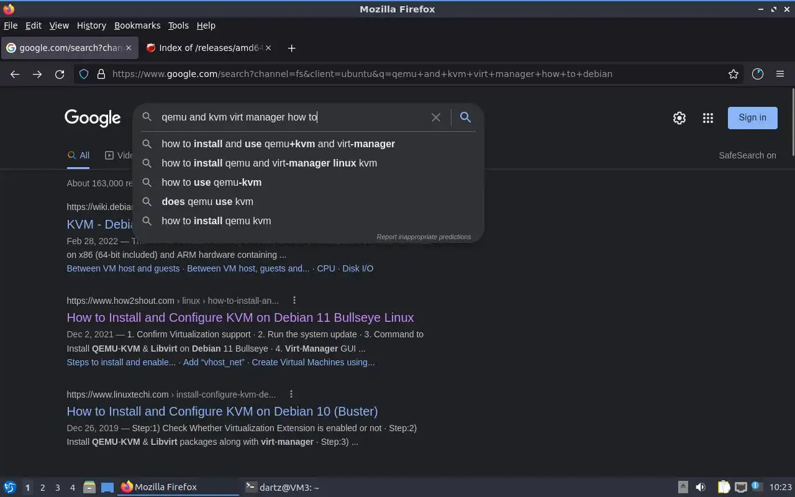Image resolution: width=795 pixels, height=497 pixels.
Task: Open 'KVM on Debian 10 (Buster)' result
Action: pyautogui.click(x=222, y=411)
